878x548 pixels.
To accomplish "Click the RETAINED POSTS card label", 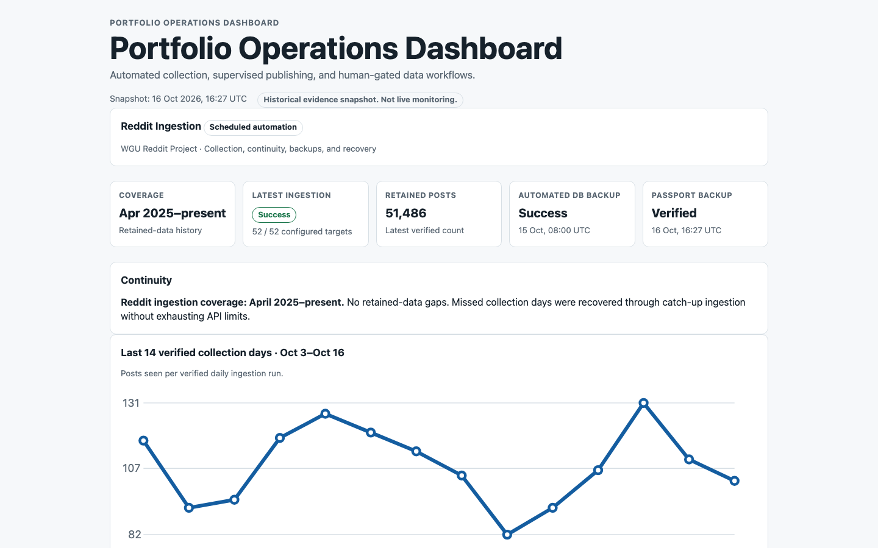I will pos(421,195).
